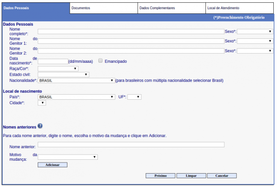Open the Motivo da mudança dropdown
This screenshot has width=277, height=187.
68,157
